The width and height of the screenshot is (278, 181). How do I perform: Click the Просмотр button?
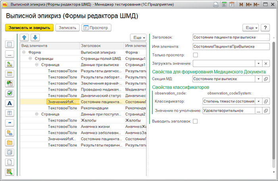(x=96, y=28)
